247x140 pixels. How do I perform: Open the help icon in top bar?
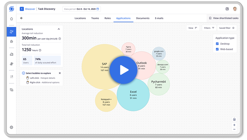pyautogui.click(x=227, y=9)
